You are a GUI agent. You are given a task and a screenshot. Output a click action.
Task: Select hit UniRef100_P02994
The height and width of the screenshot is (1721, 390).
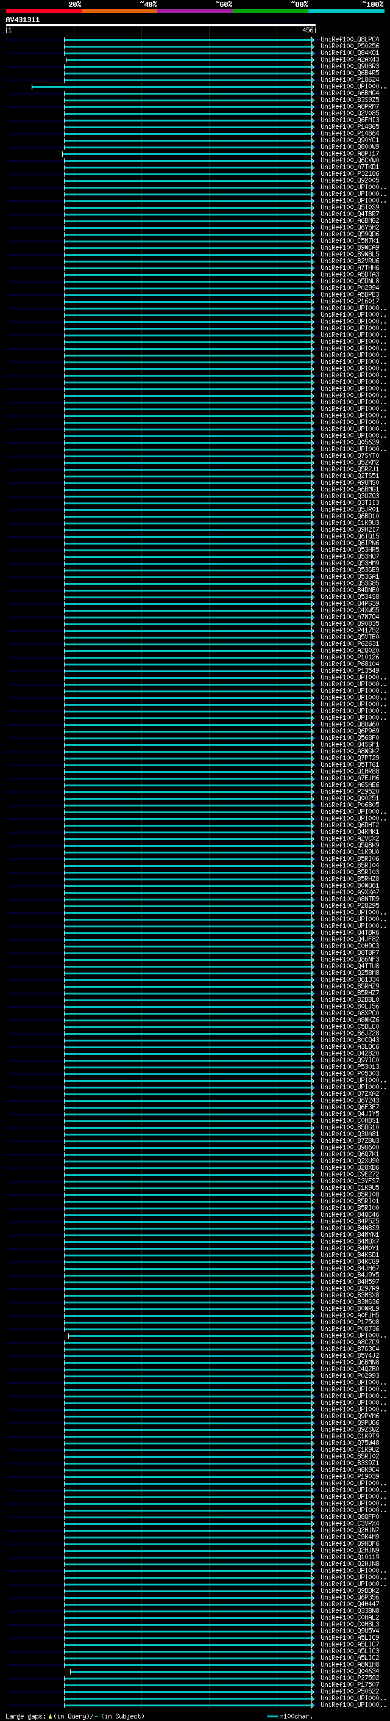click(x=350, y=288)
